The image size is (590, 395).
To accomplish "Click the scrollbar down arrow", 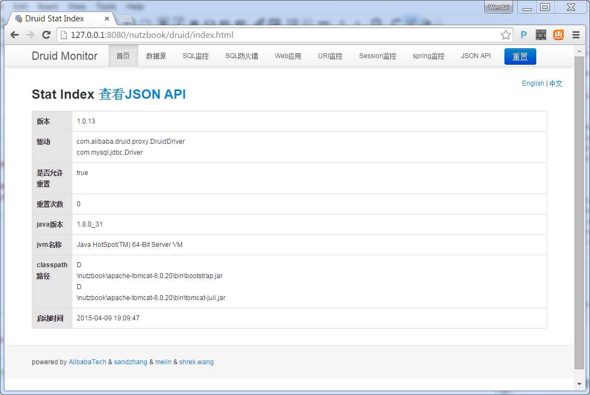I will (579, 384).
